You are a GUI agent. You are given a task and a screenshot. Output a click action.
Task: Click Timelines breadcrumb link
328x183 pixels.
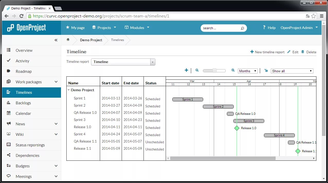(x=118, y=40)
